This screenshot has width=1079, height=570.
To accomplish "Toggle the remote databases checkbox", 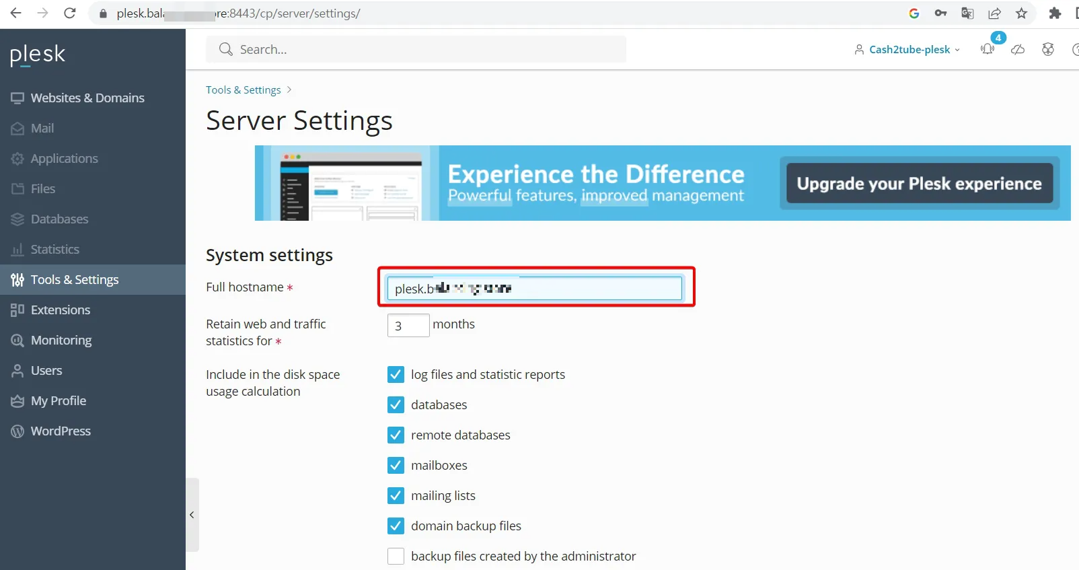I will coord(396,435).
